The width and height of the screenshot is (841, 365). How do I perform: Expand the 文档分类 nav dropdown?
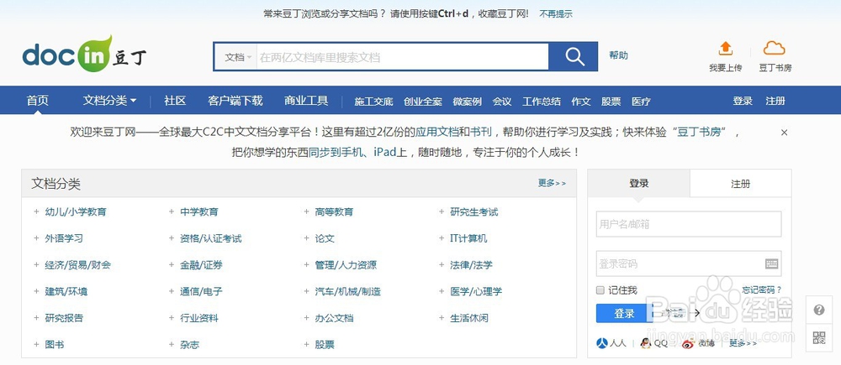tap(109, 101)
